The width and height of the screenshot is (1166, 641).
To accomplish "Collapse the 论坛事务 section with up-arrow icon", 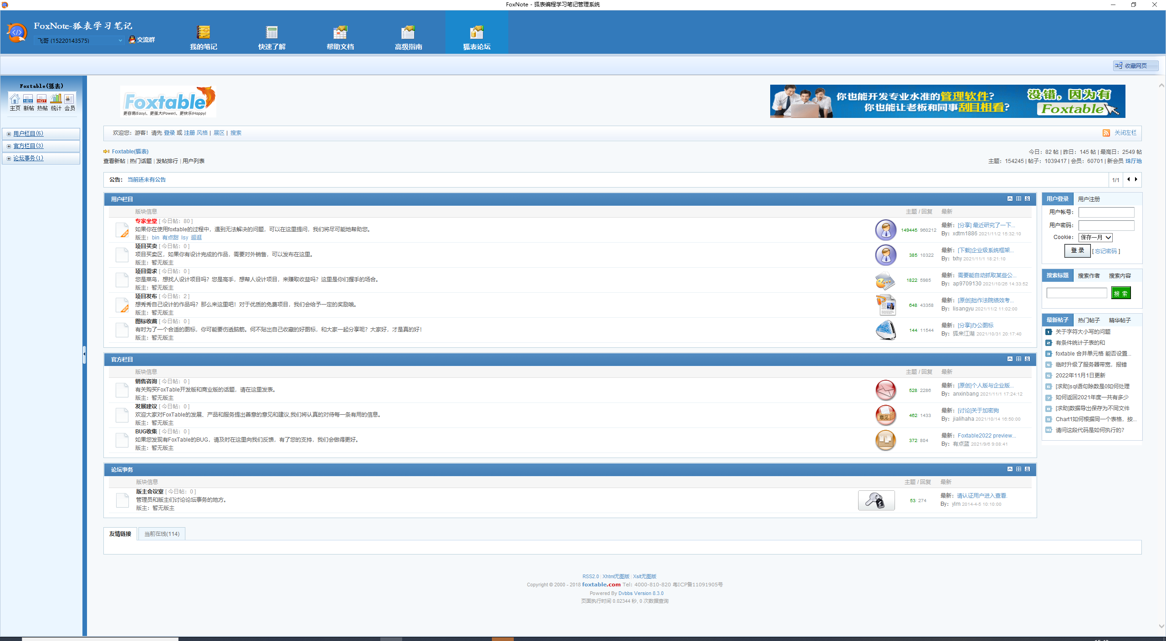I will (x=1010, y=469).
